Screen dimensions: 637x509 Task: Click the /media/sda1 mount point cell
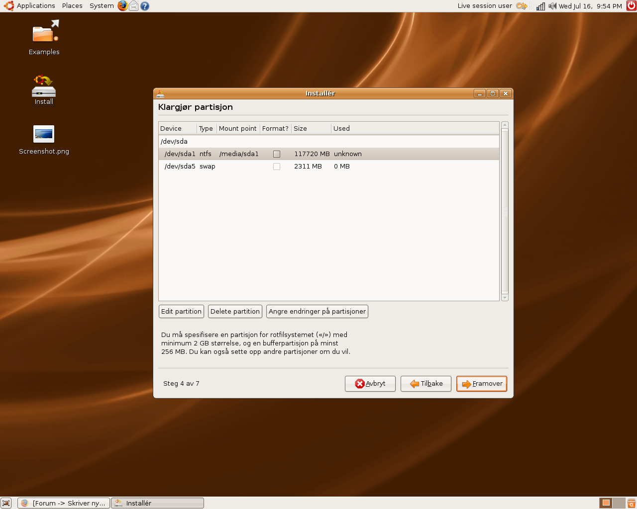tap(239, 154)
